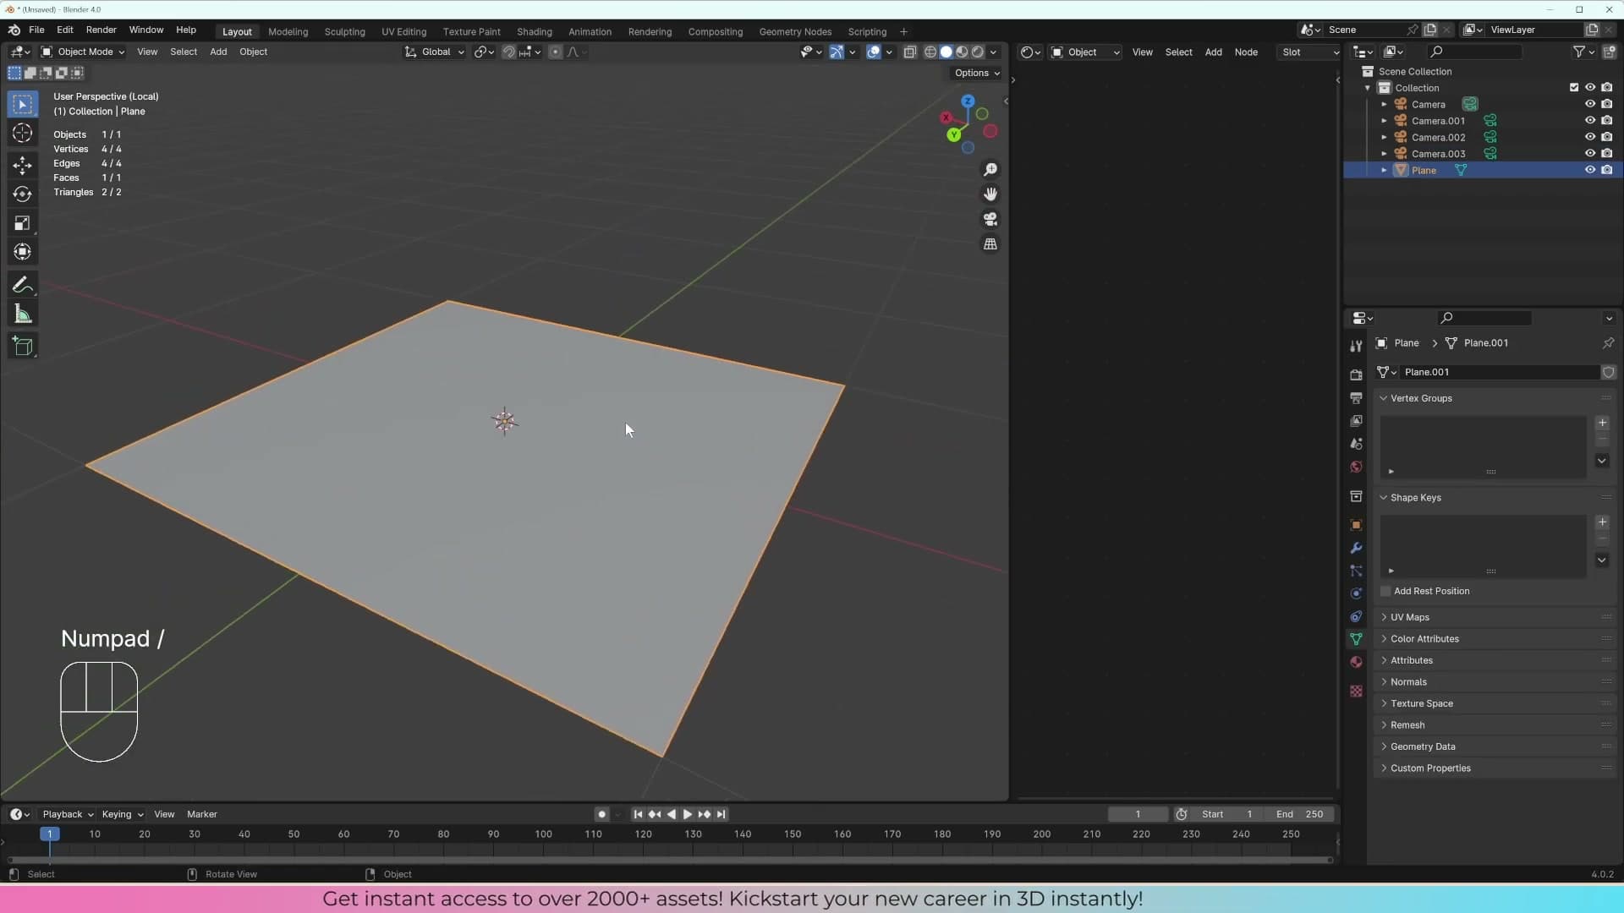Viewport: 1624px width, 913px height.
Task: Disable Camera.003 in renders
Action: (x=1607, y=154)
